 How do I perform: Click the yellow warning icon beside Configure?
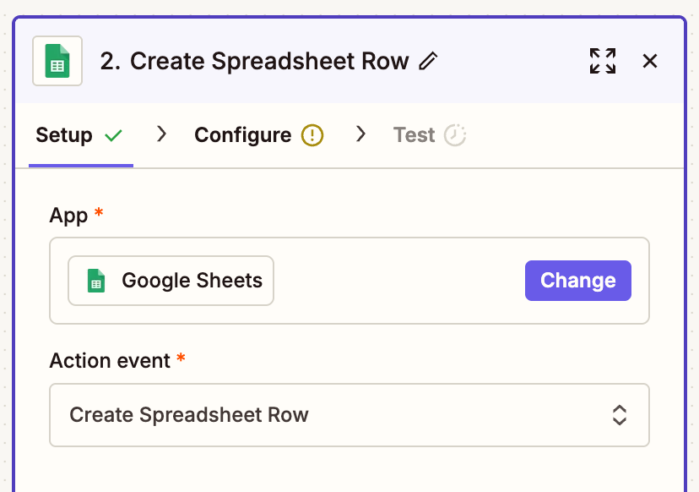click(x=312, y=135)
